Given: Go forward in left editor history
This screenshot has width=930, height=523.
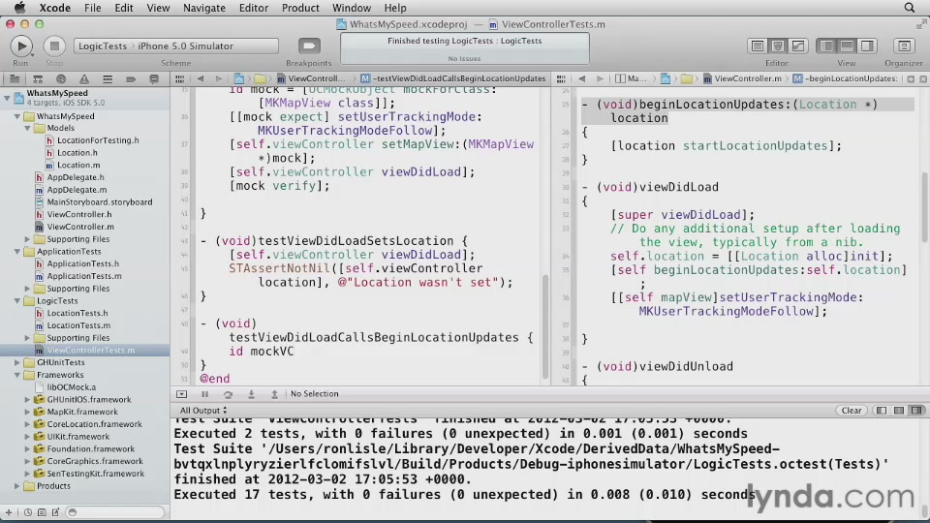Looking at the screenshot, I should click(x=219, y=78).
